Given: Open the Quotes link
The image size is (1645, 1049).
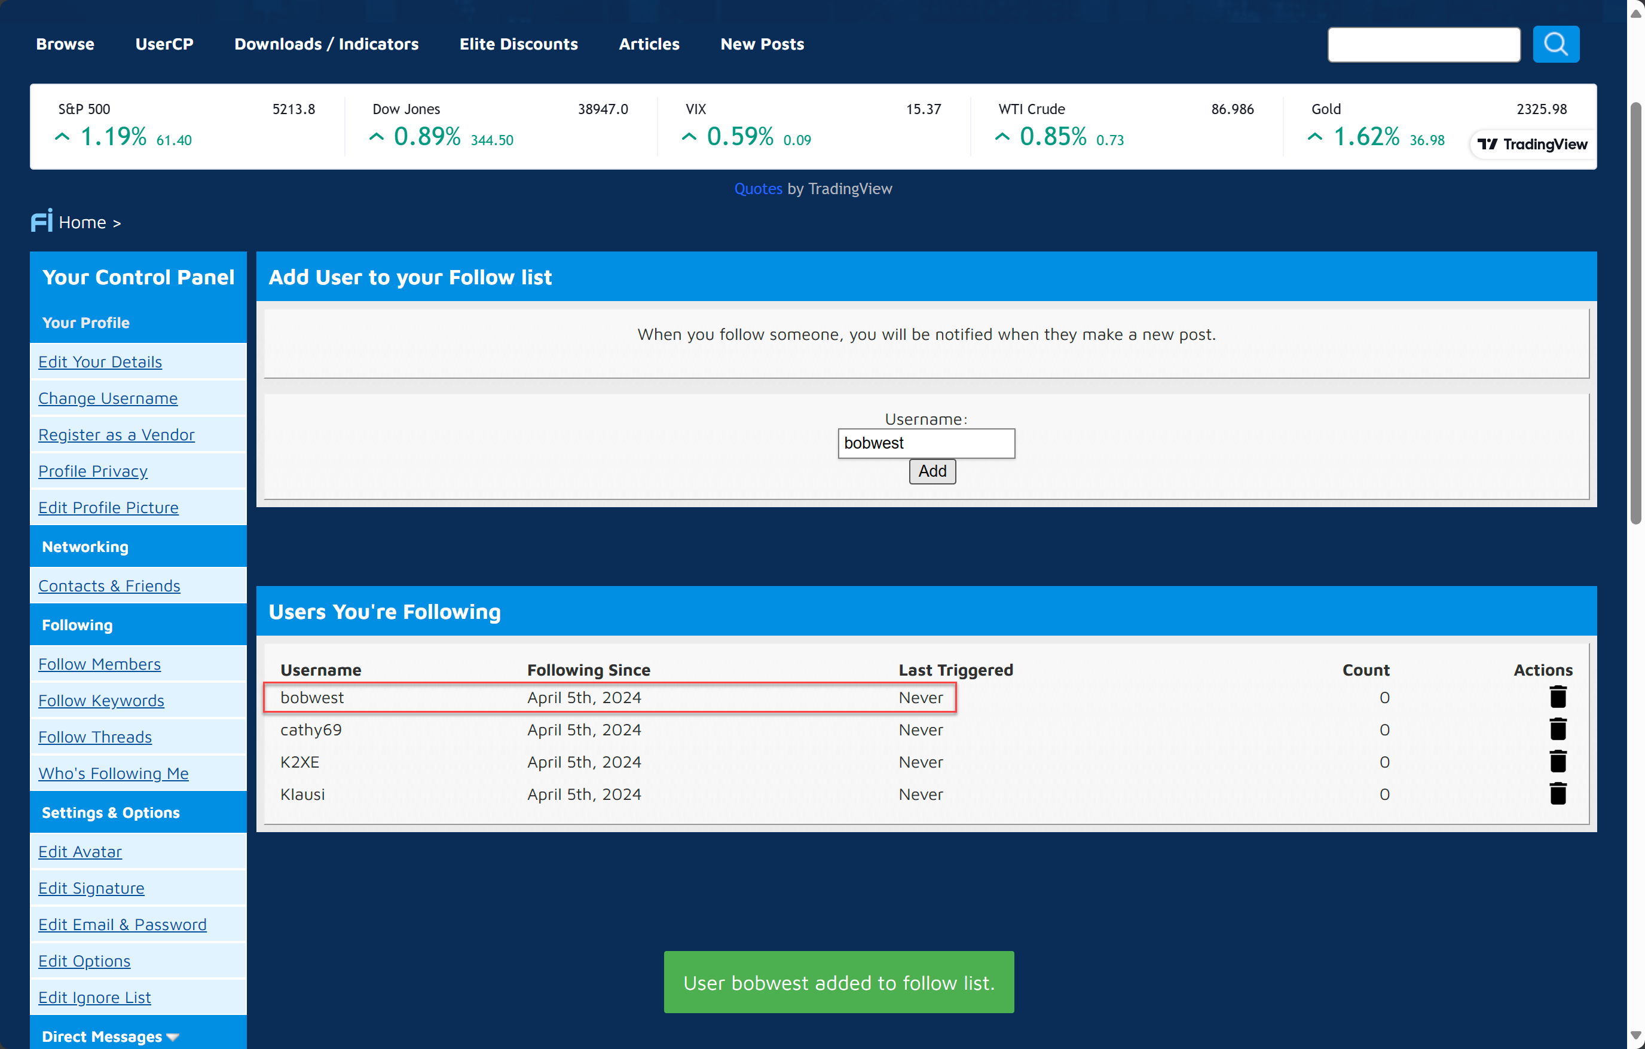Looking at the screenshot, I should [x=757, y=189].
